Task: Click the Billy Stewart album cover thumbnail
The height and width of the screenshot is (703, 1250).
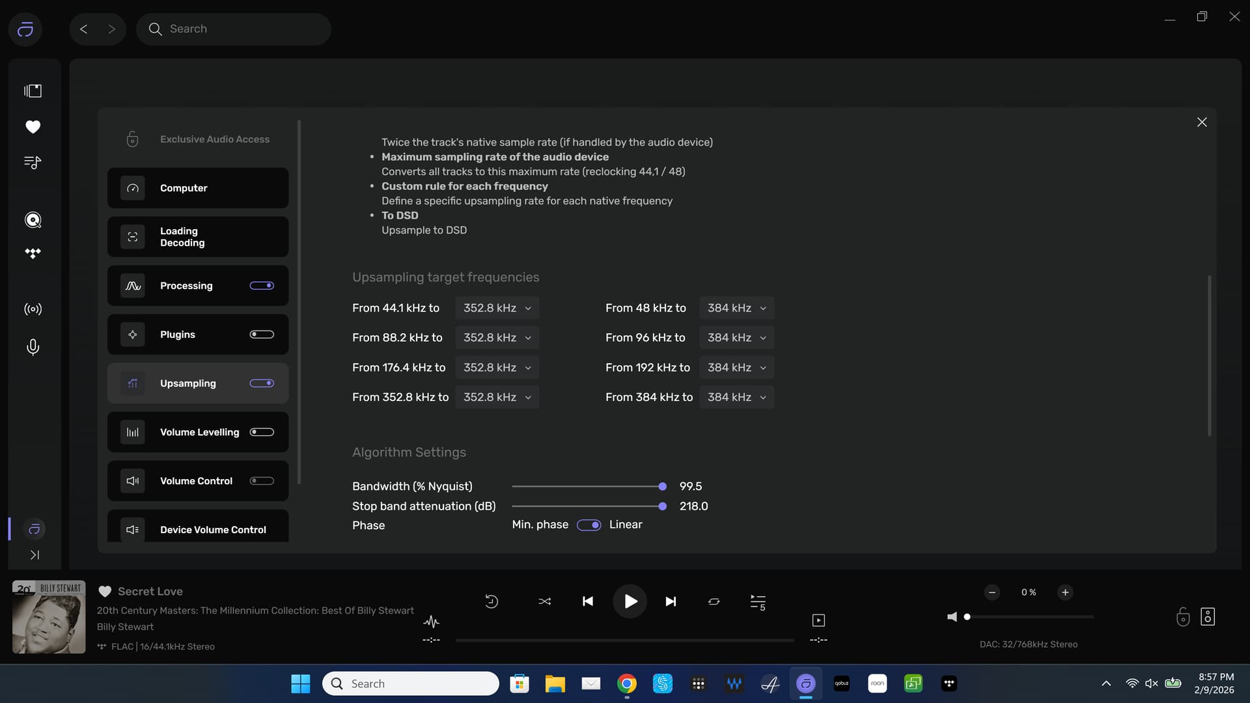Action: tap(49, 617)
